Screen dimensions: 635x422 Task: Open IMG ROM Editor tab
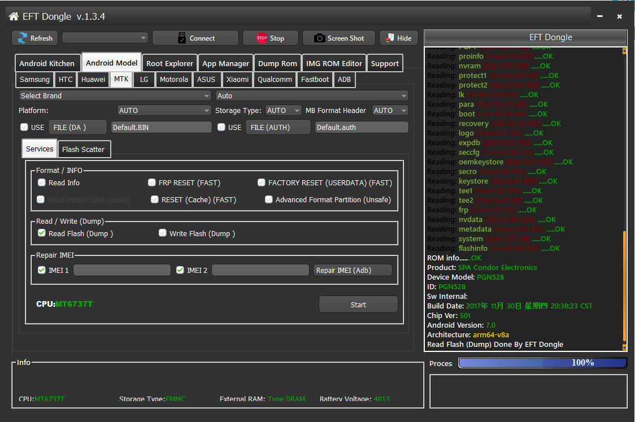pyautogui.click(x=334, y=64)
